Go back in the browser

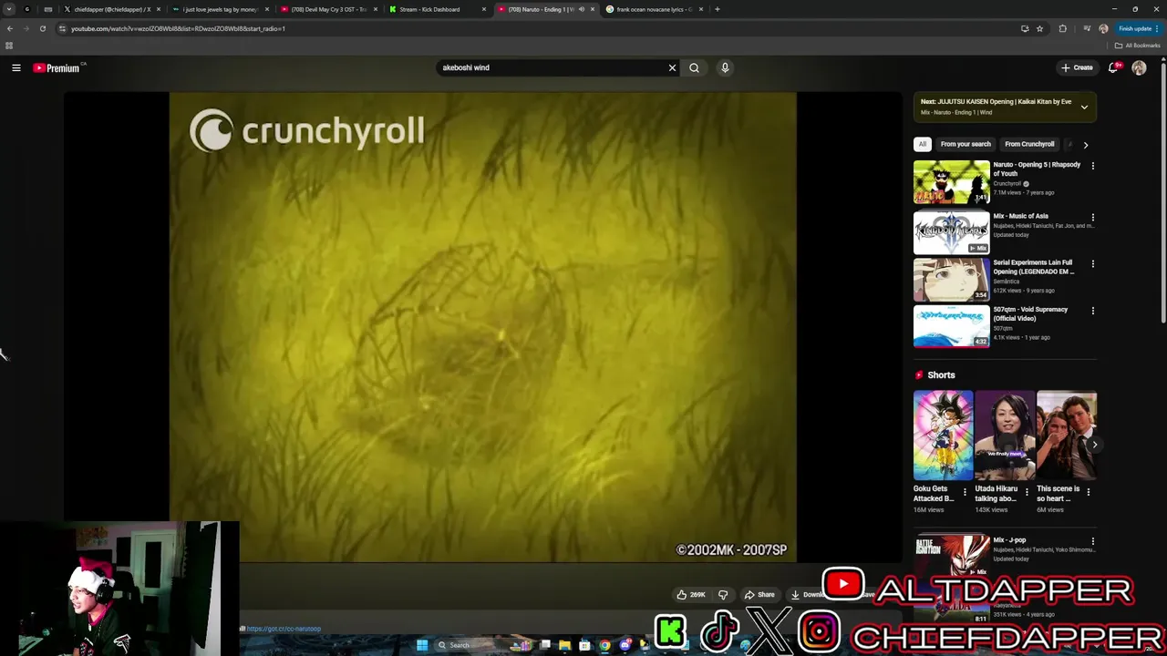(10, 28)
